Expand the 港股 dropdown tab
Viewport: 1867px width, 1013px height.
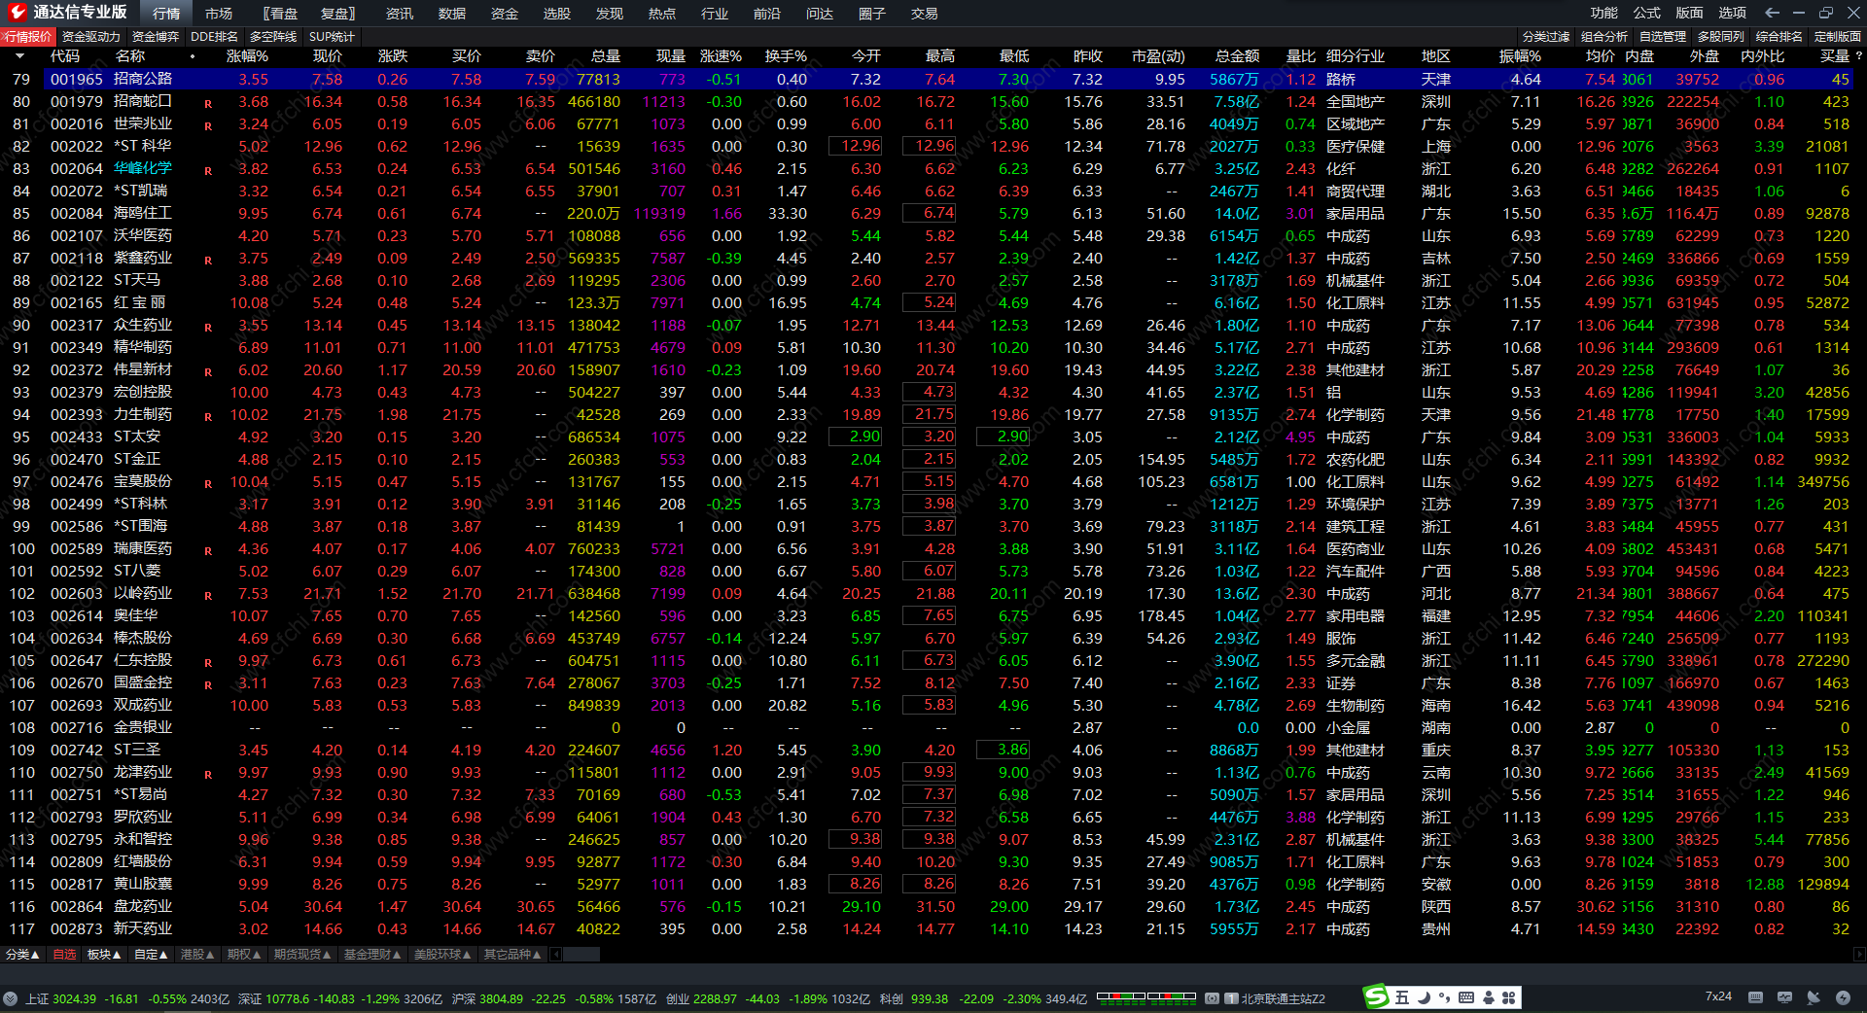(x=197, y=955)
